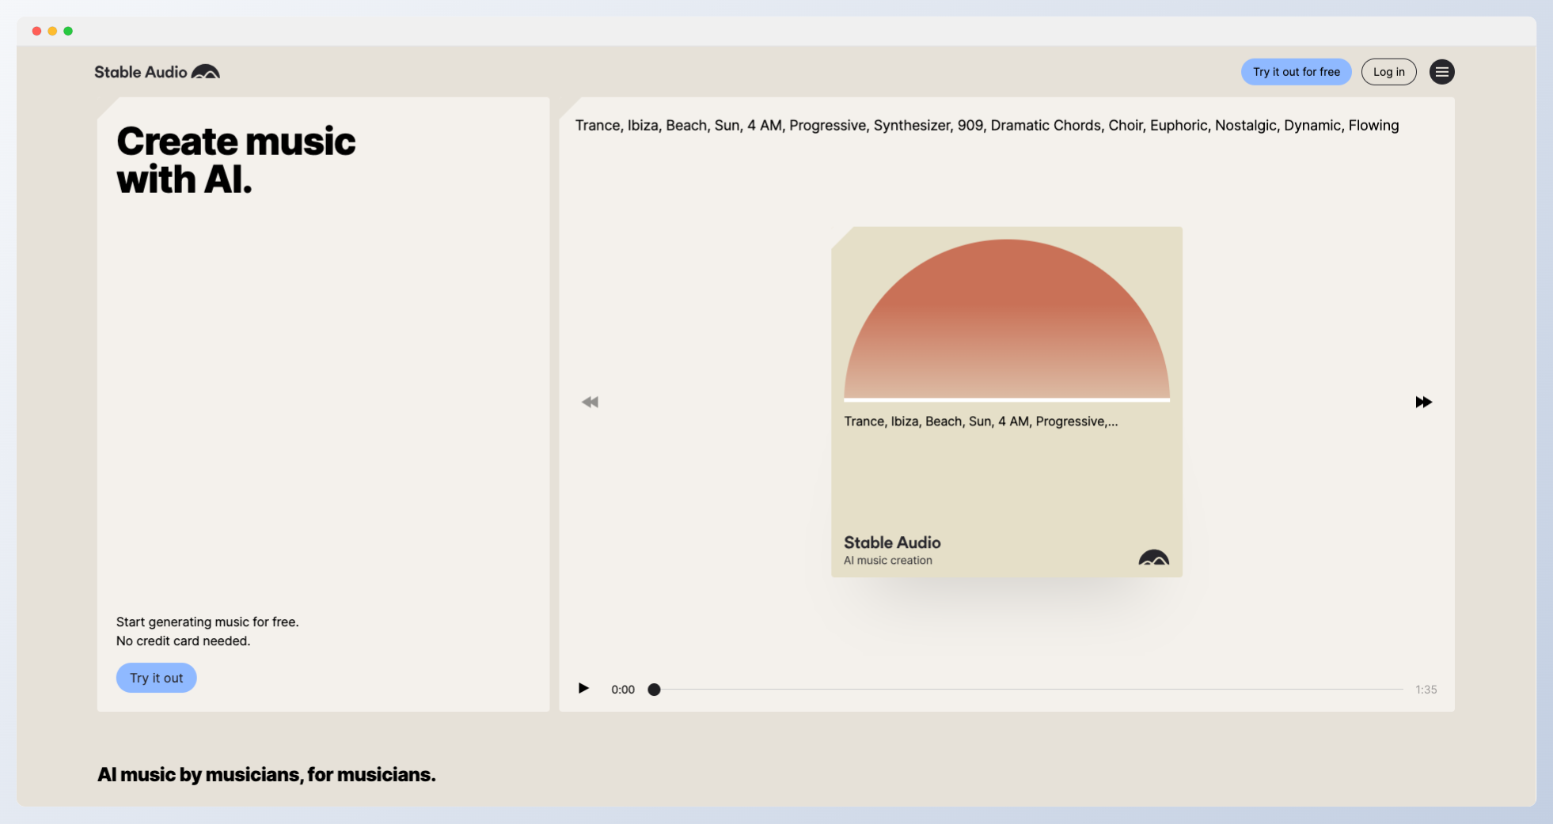Click the 'AI music creation' caption
Image resolution: width=1553 pixels, height=824 pixels.
(888, 560)
